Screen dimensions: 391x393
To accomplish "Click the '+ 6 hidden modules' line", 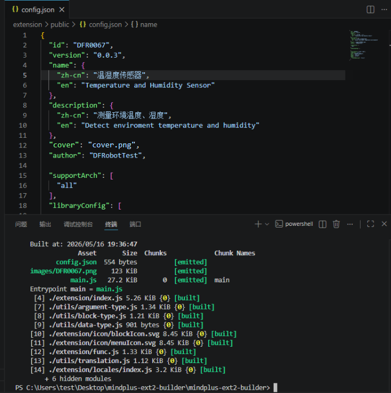I will coord(78,379).
